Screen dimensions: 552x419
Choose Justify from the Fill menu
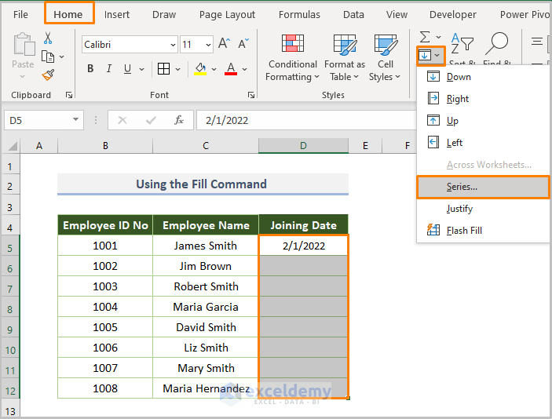pyautogui.click(x=483, y=209)
